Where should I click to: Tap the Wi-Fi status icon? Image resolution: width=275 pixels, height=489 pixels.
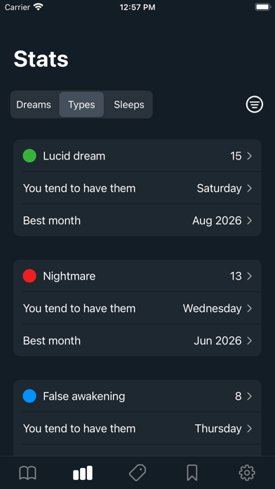click(39, 7)
